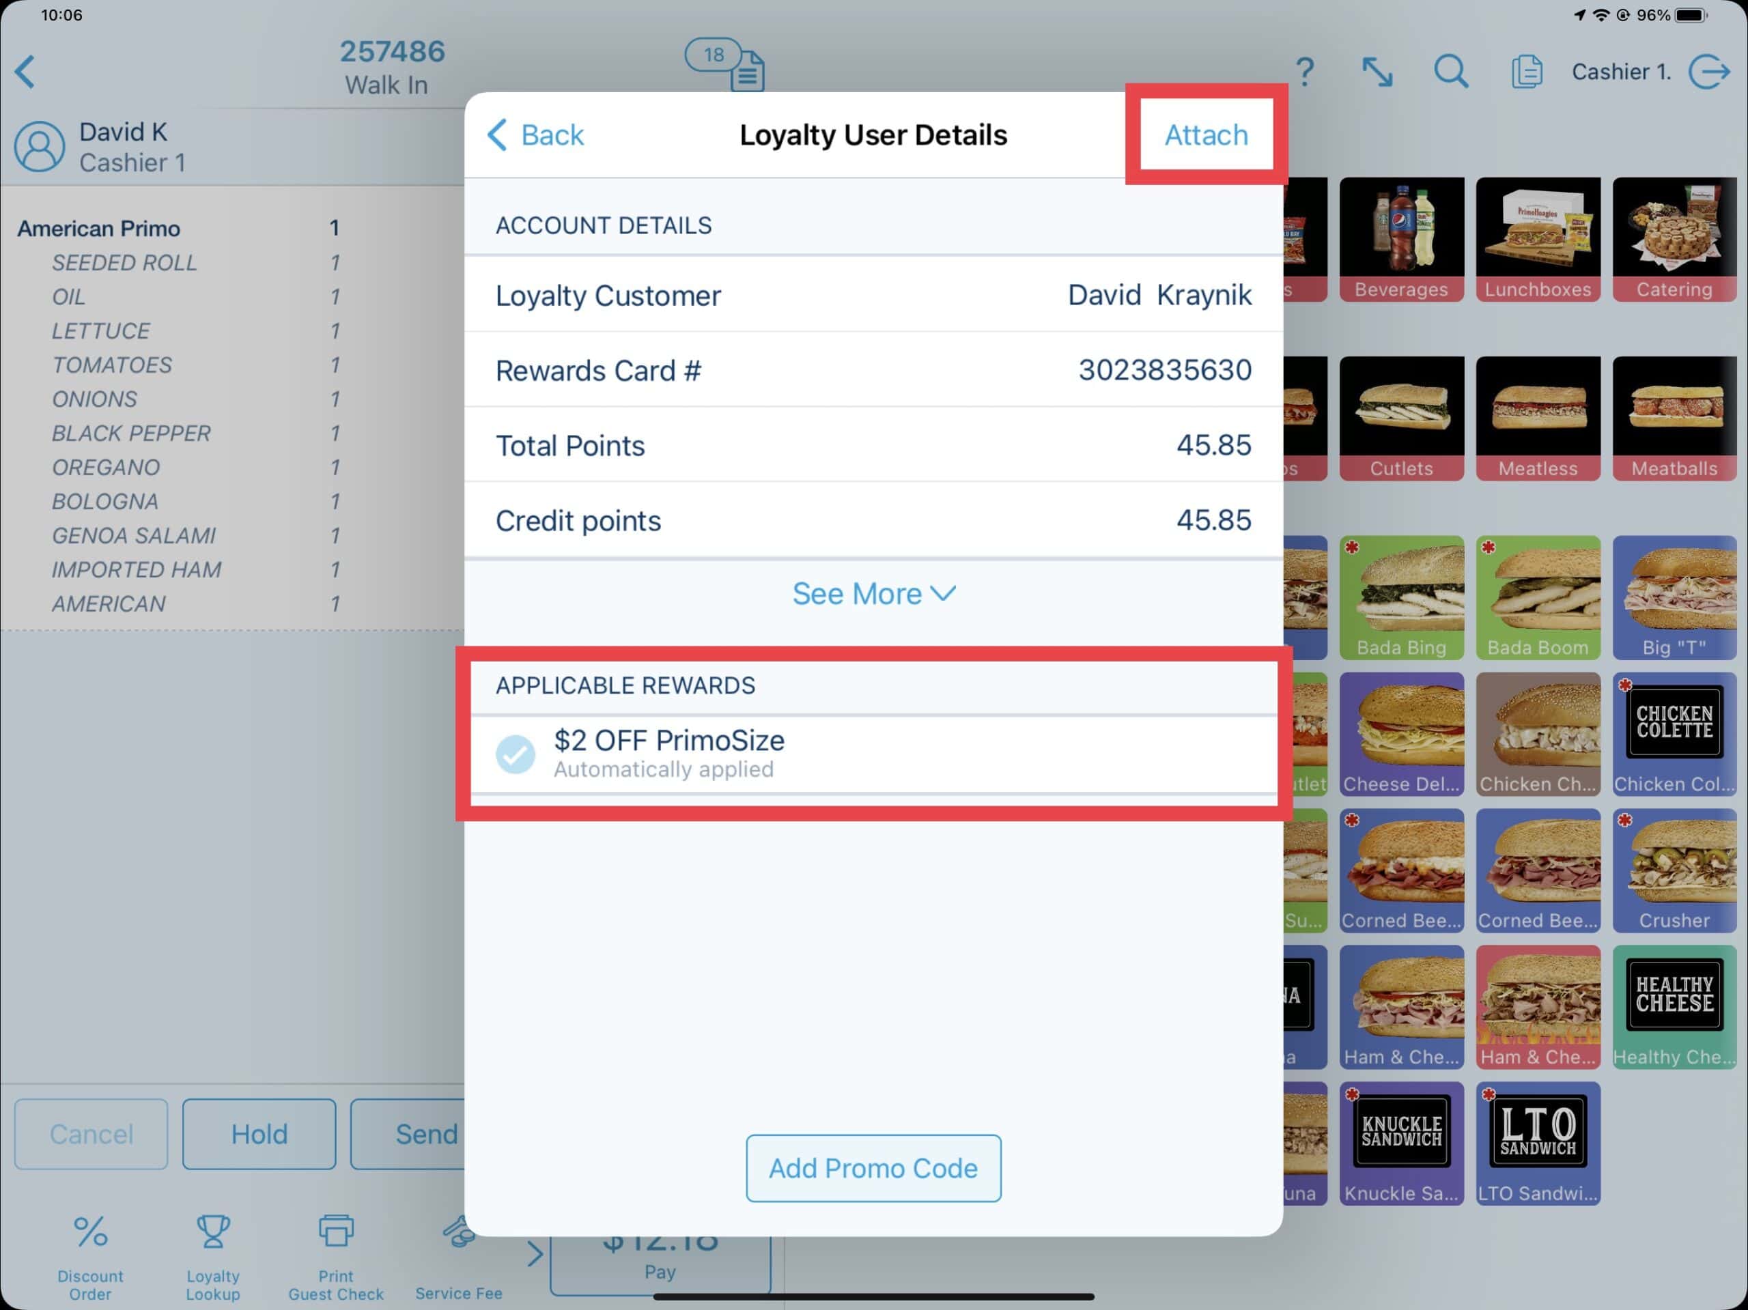Click the Back navigation arrow

[500, 134]
